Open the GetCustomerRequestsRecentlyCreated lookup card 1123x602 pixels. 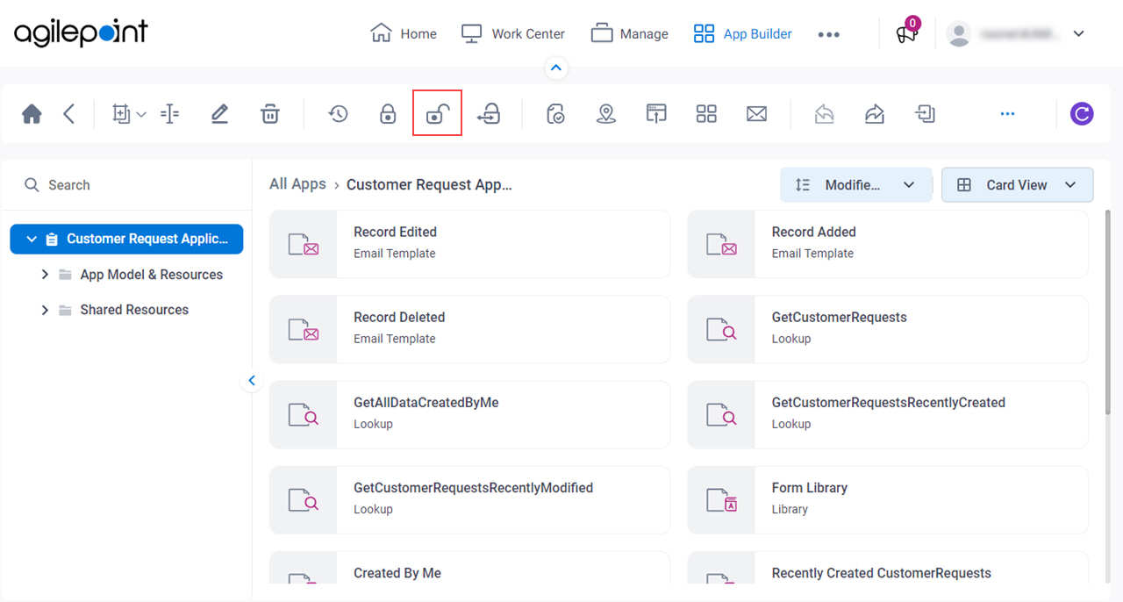pyautogui.click(x=888, y=414)
